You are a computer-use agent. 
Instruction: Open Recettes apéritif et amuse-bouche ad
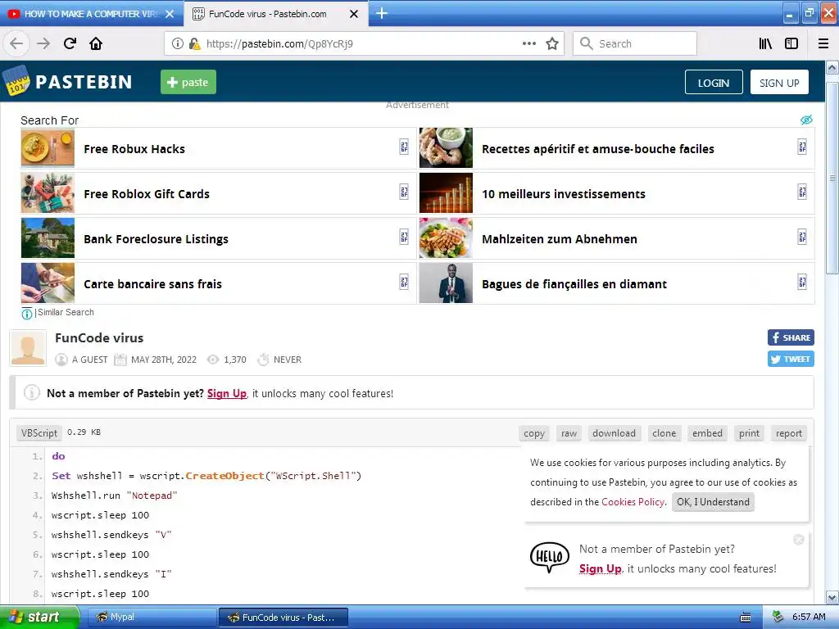click(x=617, y=149)
